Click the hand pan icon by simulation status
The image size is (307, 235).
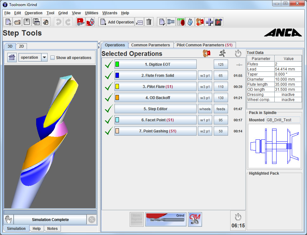click(9, 219)
